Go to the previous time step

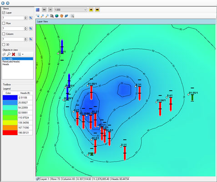click(x=50, y=10)
